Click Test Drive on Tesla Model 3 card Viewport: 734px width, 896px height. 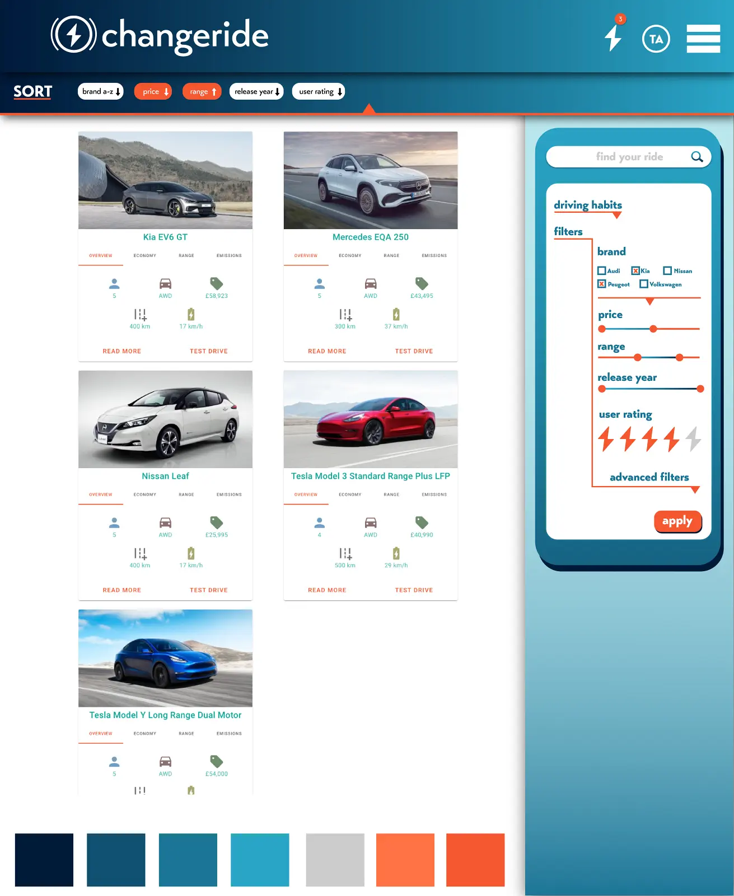click(x=414, y=590)
